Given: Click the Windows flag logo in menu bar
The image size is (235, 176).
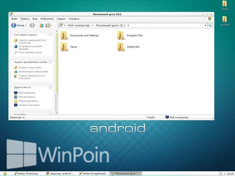Looking at the screenshot, I should (x=210, y=19).
